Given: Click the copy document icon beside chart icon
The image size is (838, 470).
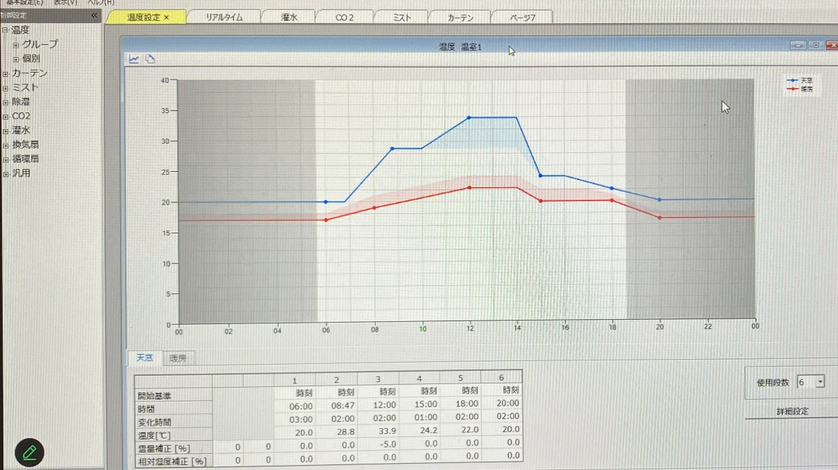Looking at the screenshot, I should point(149,59).
